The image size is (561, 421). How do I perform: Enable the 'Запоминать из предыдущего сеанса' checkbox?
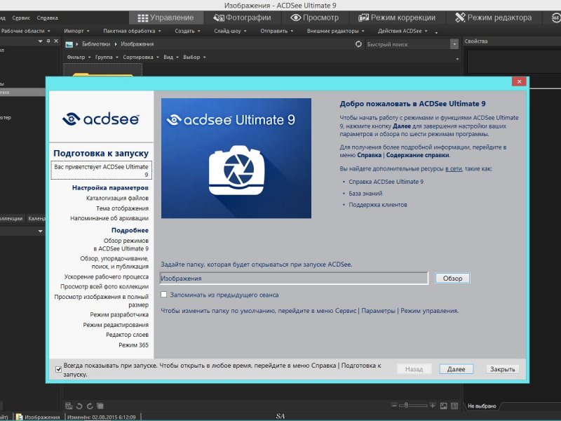pyautogui.click(x=164, y=295)
